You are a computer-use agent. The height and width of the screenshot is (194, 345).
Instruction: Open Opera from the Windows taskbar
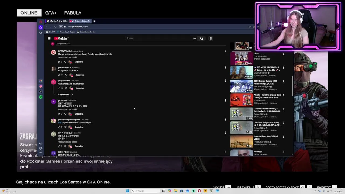199,191
